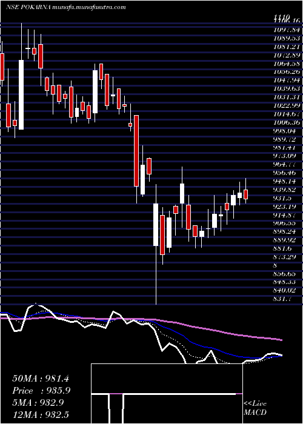
Task: Select the 1039.63 price axis value
Action: pos(287,88)
